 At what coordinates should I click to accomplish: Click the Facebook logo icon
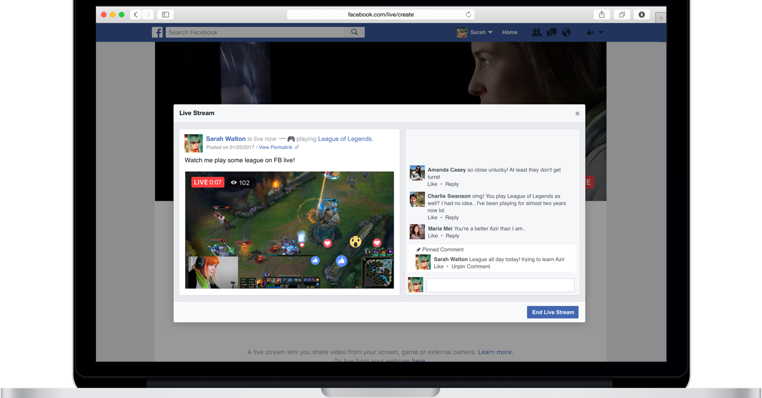click(x=157, y=32)
